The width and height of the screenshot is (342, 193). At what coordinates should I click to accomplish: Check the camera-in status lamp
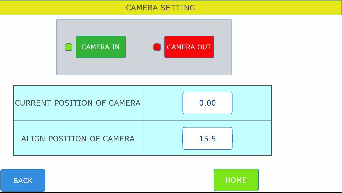(x=69, y=47)
